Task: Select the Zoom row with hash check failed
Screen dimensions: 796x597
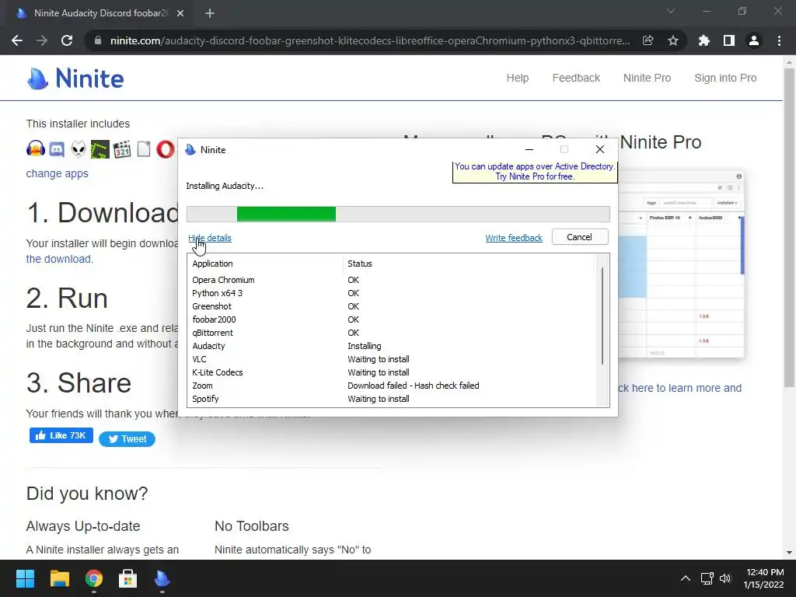Action: pos(391,386)
